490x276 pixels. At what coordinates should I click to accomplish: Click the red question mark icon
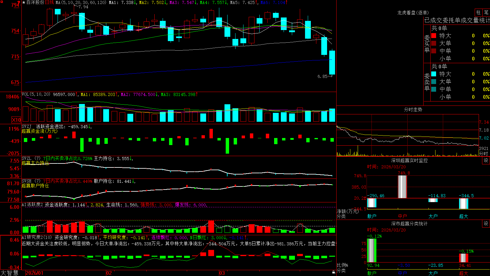click(x=19, y=3)
